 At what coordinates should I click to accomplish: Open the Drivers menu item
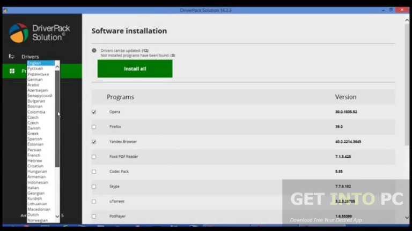[x=30, y=57]
